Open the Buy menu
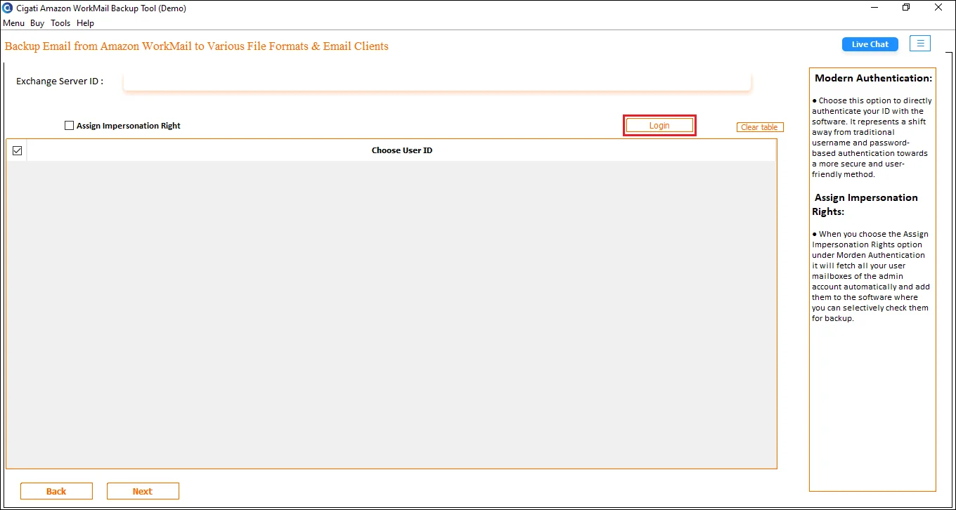Screen dimensions: 956x510 coord(37,23)
